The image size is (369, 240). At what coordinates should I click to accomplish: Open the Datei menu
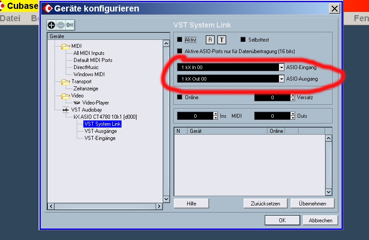(x=10, y=18)
